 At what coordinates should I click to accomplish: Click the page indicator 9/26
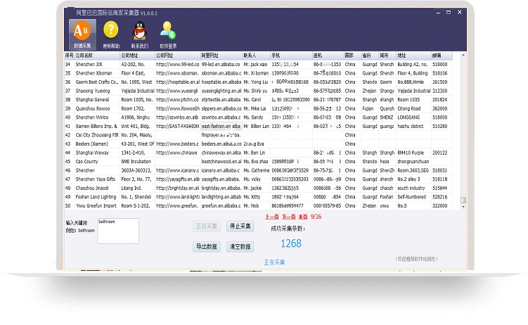coord(316,217)
